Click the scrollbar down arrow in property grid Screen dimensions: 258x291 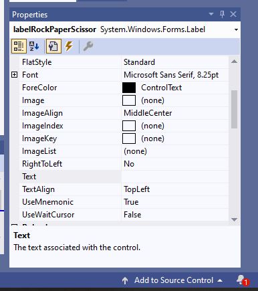pos(234,219)
